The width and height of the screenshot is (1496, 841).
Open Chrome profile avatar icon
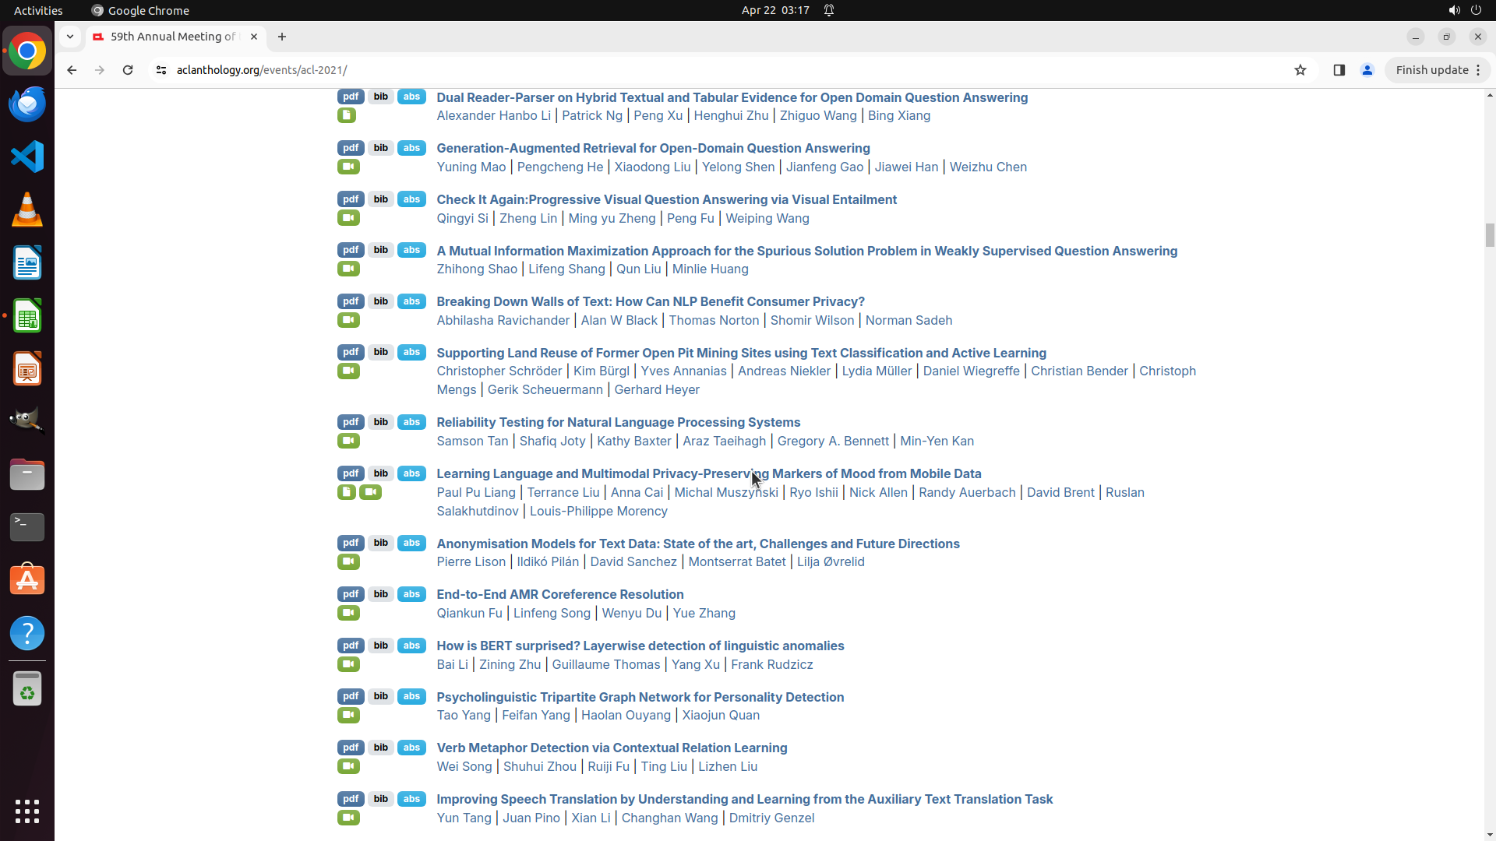(1367, 70)
